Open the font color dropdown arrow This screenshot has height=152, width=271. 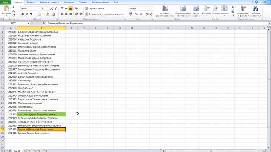[x=57, y=14]
